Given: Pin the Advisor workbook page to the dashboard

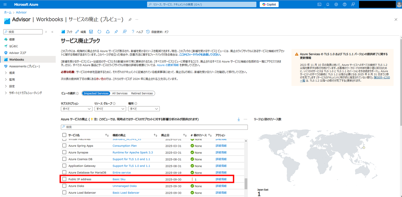Looking at the screenshot, I should click(130, 19).
